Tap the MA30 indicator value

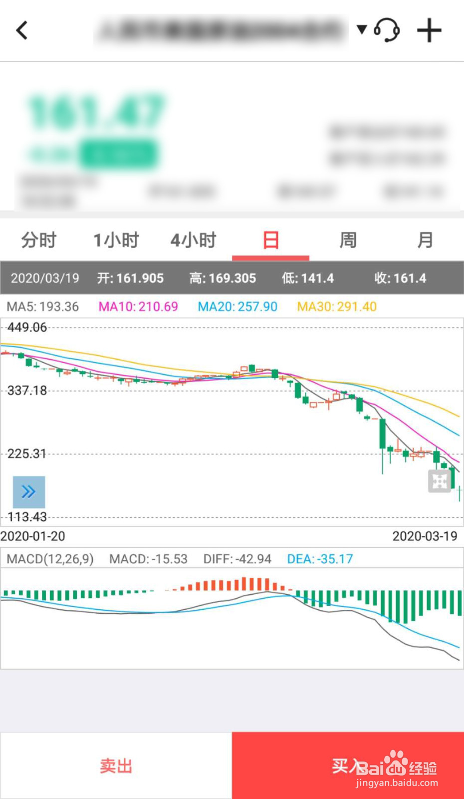click(337, 307)
